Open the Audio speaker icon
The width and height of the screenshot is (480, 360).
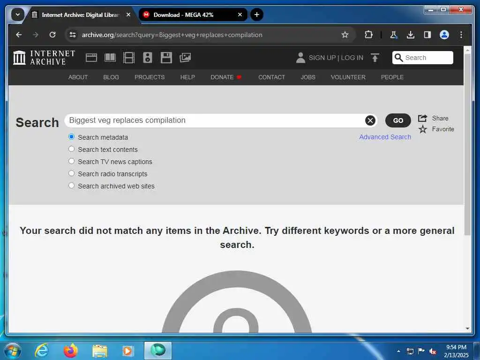(148, 58)
